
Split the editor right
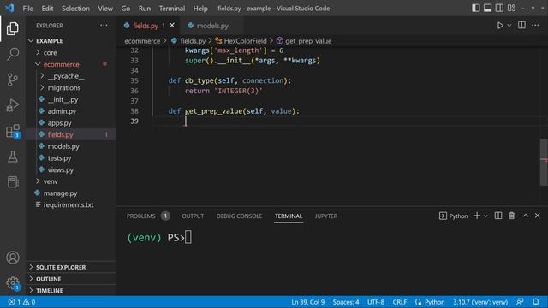(521, 25)
